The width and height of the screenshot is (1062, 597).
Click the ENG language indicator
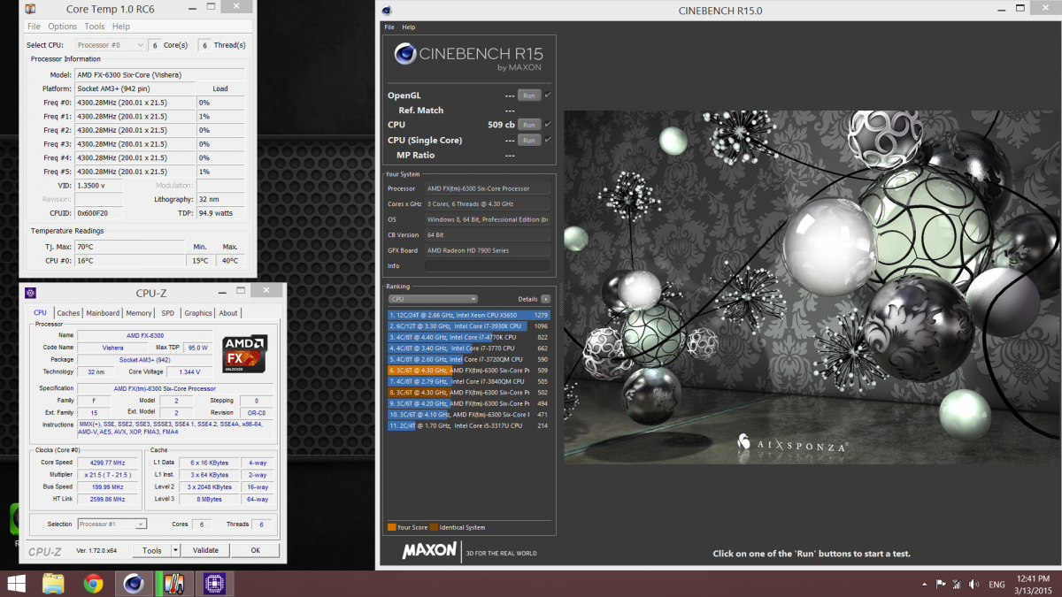[997, 585]
